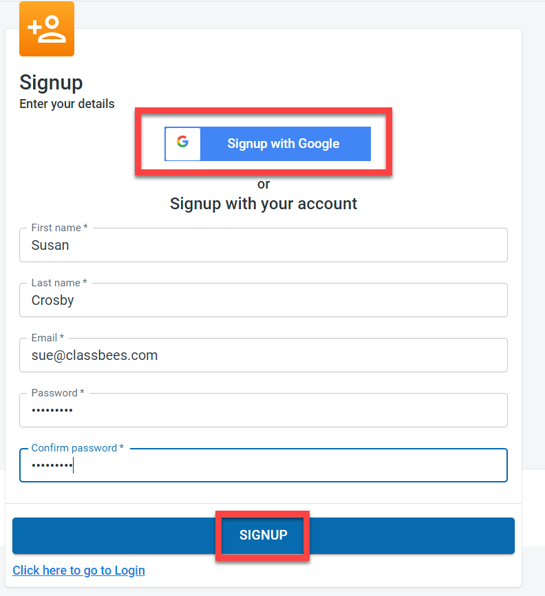Click the masked dots in Confirm password
Screen dimensions: 545x596
[x=52, y=466]
